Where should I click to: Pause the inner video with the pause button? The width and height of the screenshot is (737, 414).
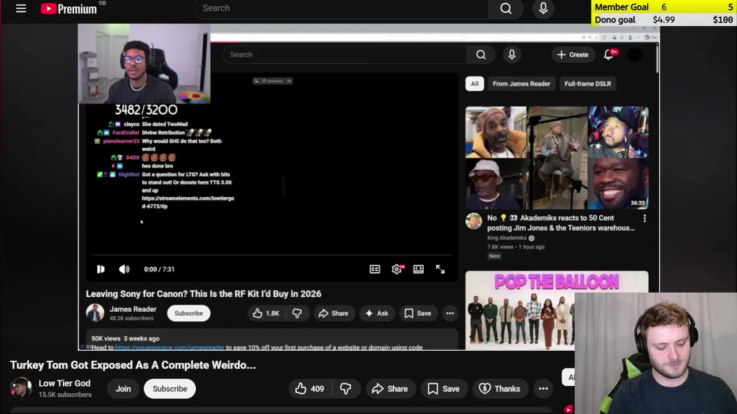point(100,269)
